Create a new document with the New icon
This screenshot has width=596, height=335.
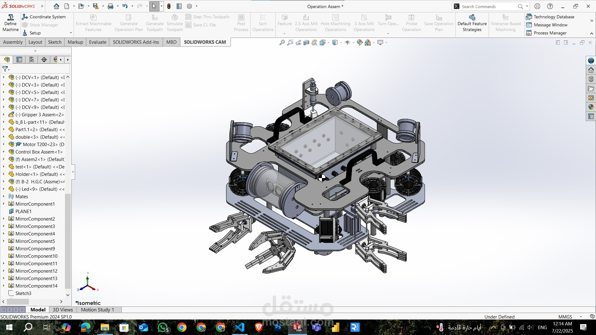point(67,6)
